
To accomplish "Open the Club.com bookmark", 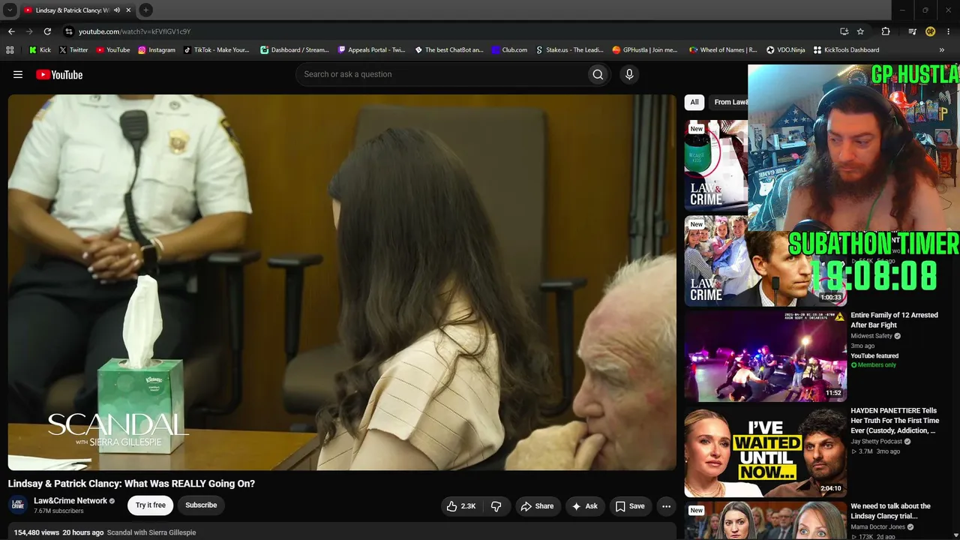I will (509, 50).
